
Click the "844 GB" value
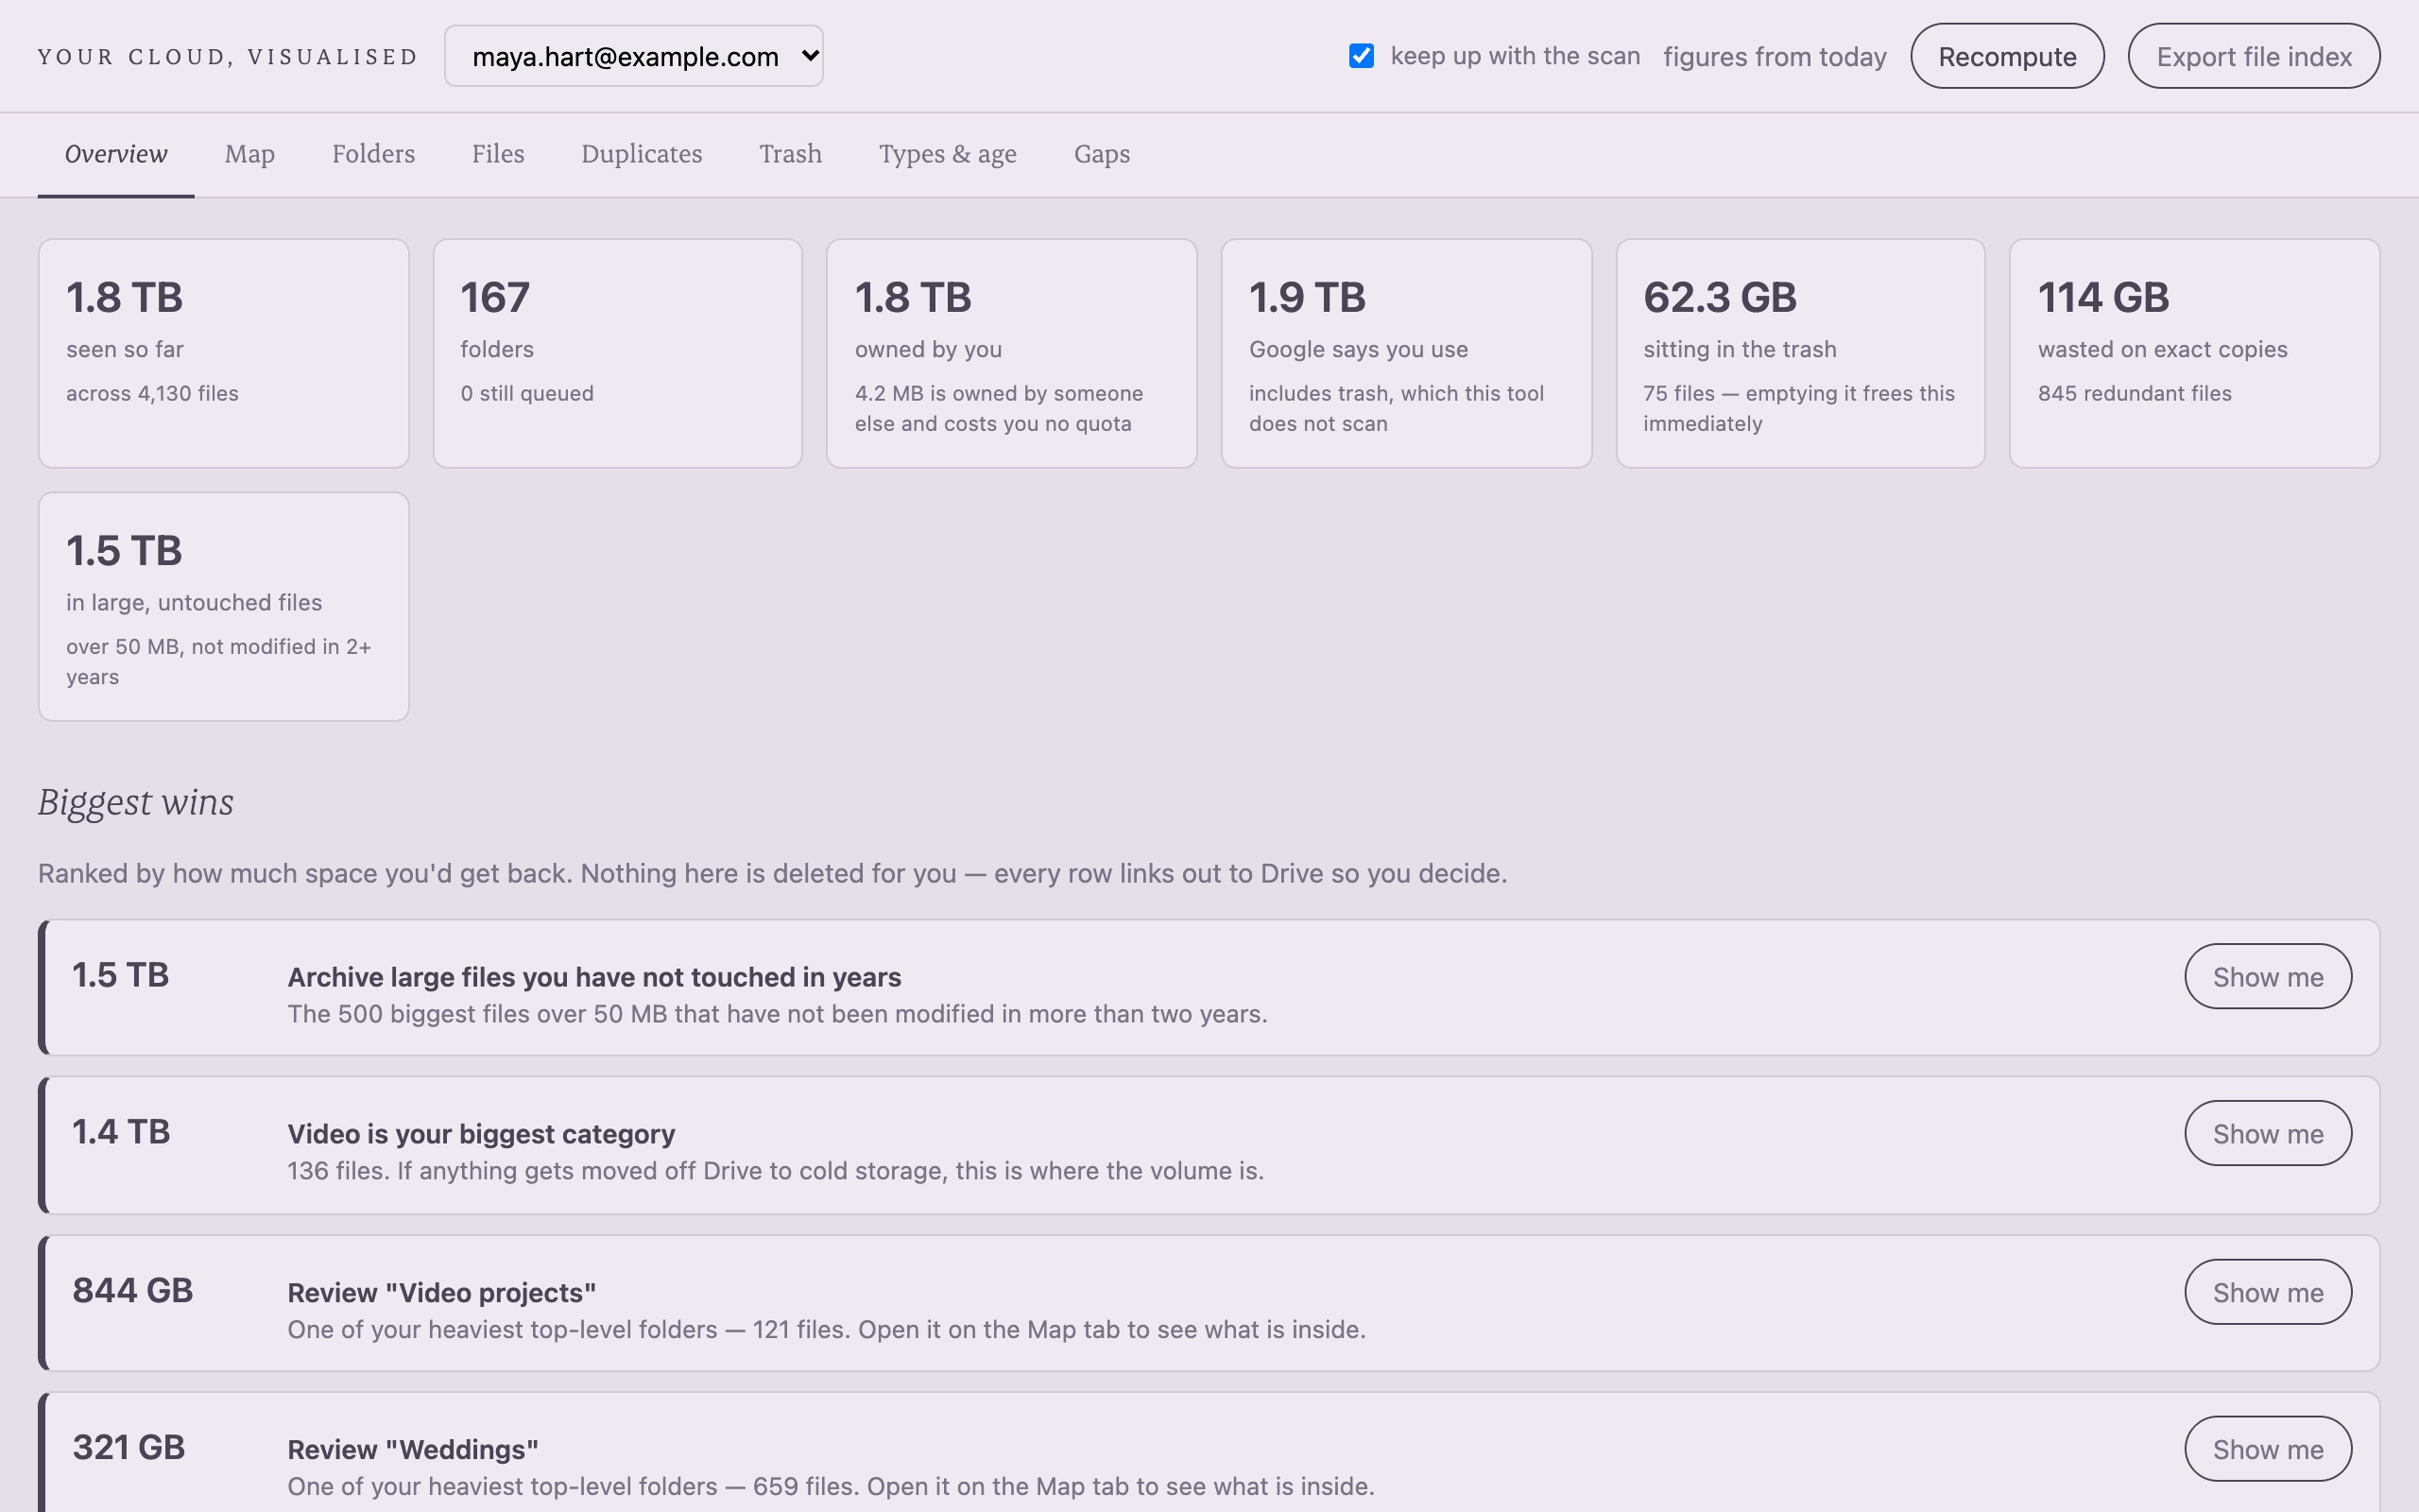pyautogui.click(x=132, y=1290)
